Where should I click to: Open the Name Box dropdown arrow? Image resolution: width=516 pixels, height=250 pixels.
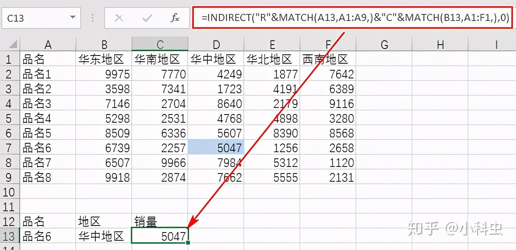[72, 17]
